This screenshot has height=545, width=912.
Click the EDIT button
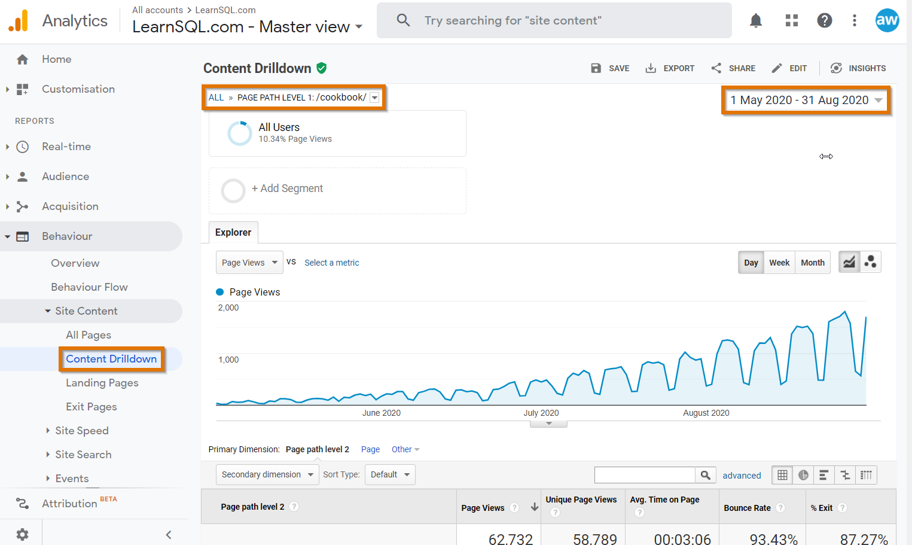[x=789, y=68]
